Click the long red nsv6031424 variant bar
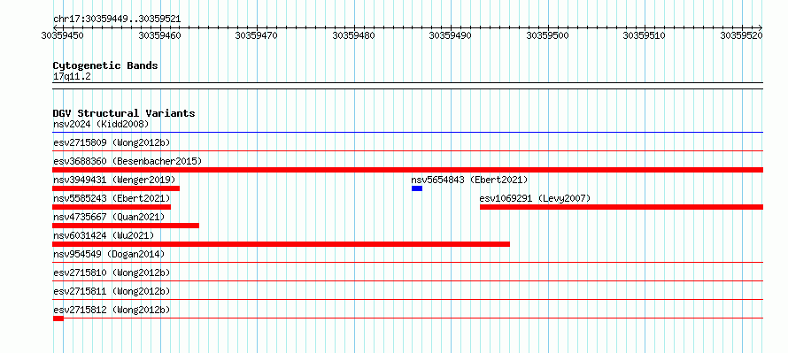 [281, 244]
